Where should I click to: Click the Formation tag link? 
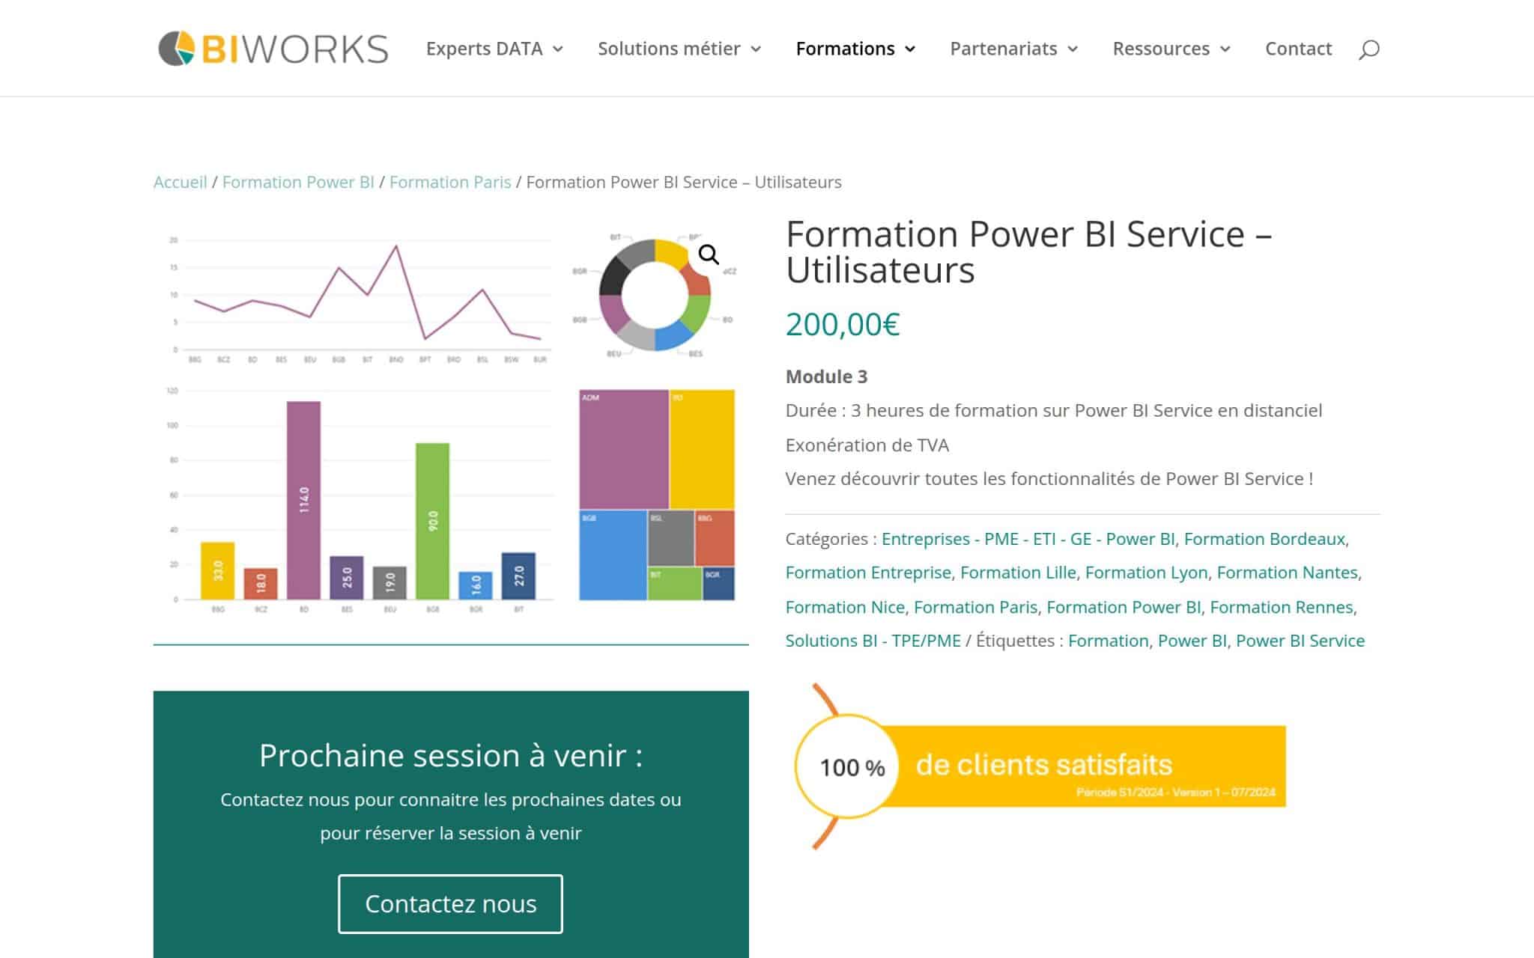[1109, 641]
